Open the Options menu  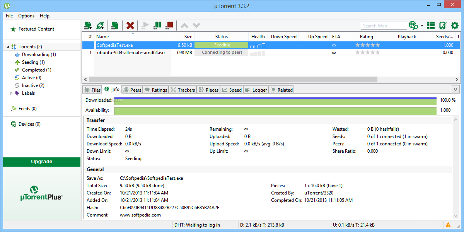point(26,16)
